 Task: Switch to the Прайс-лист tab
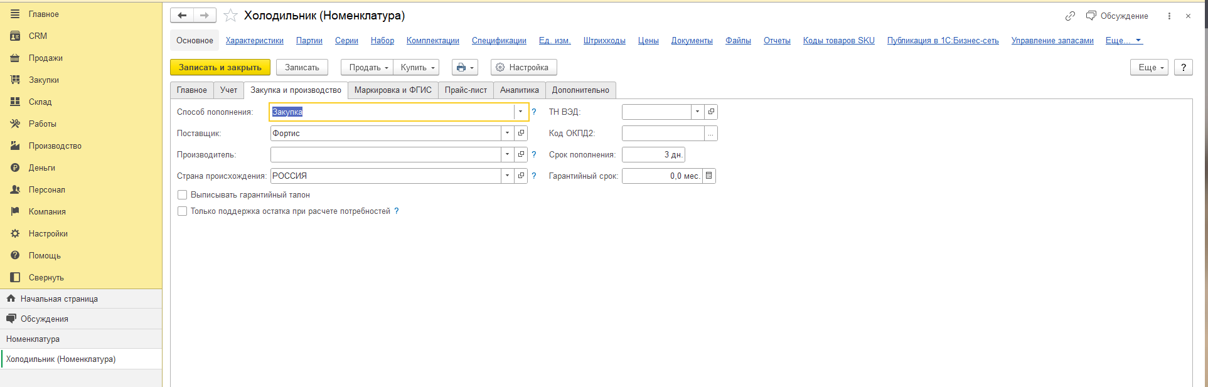(466, 90)
